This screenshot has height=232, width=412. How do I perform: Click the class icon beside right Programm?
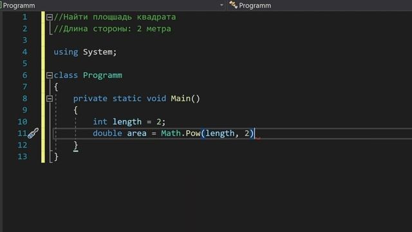pyautogui.click(x=233, y=5)
